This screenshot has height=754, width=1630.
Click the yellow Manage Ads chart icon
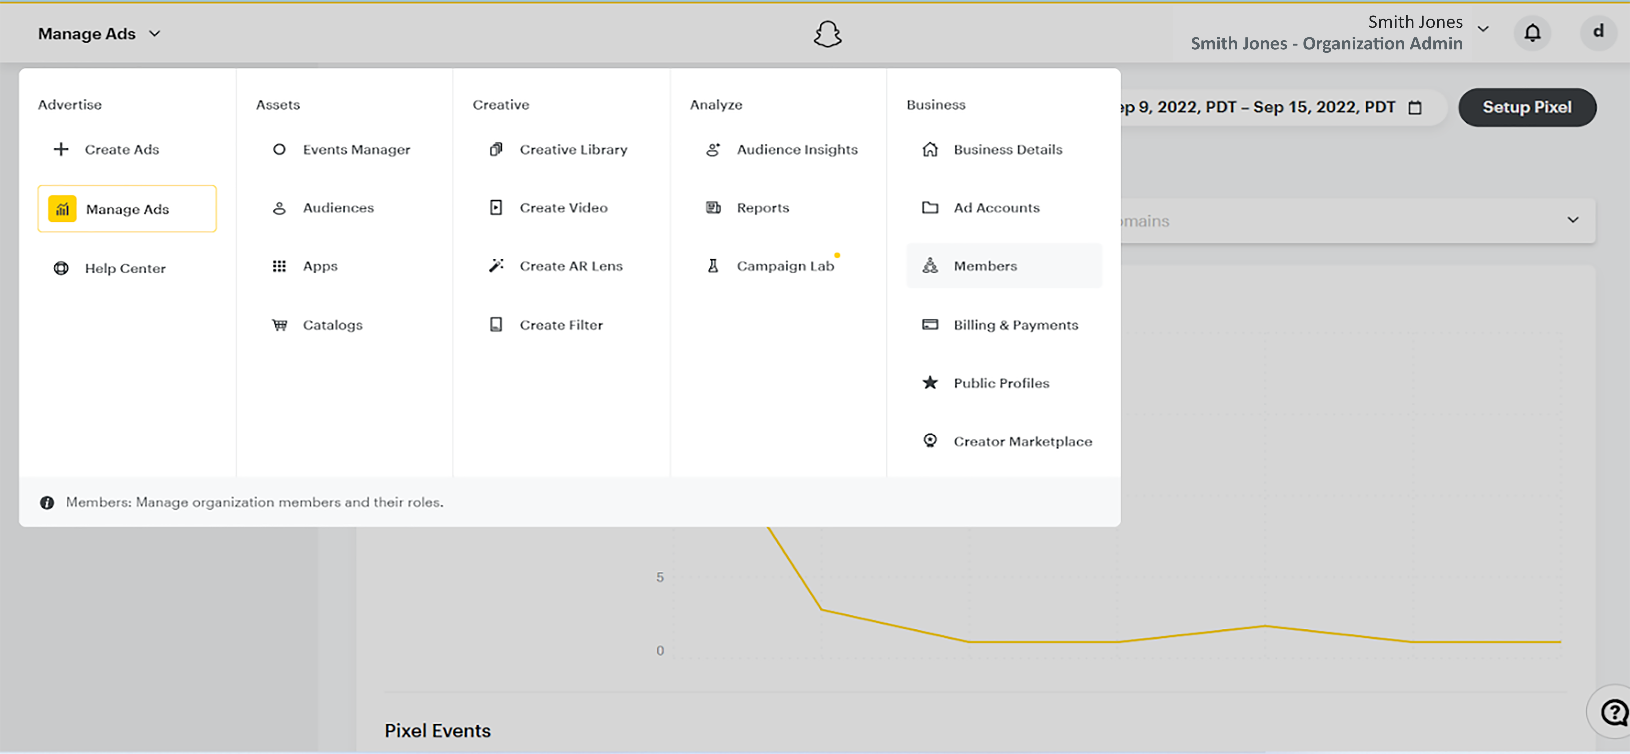[62, 209]
